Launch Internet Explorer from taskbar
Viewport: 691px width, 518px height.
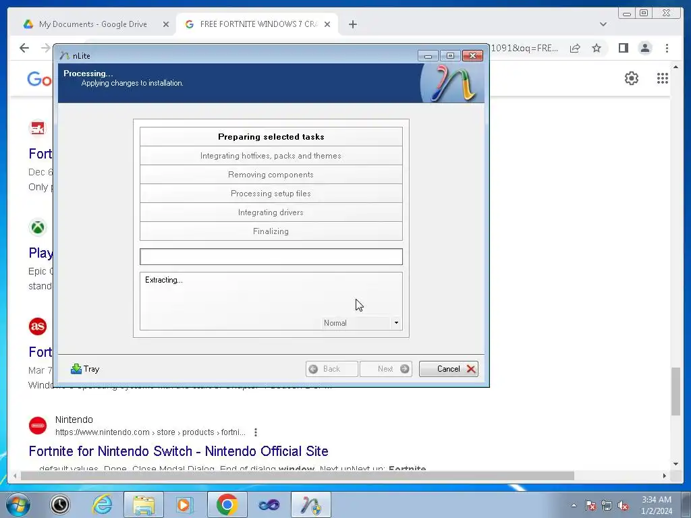coord(102,505)
